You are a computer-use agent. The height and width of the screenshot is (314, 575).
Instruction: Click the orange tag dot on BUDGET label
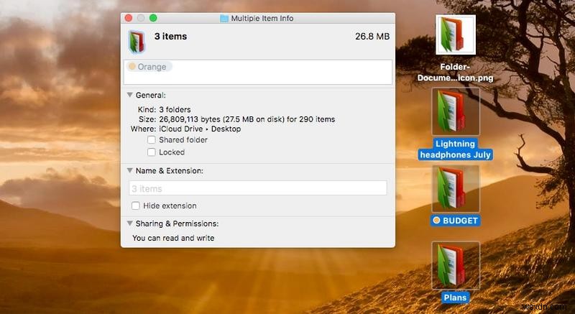click(x=436, y=221)
